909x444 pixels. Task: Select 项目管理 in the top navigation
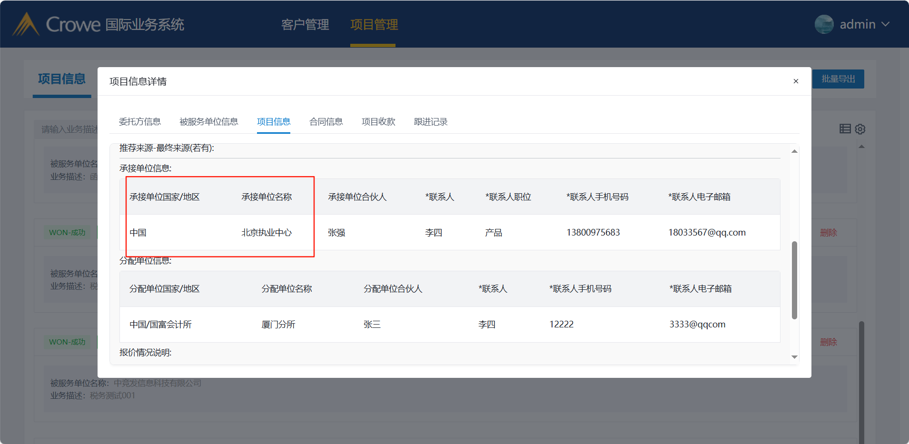click(x=374, y=25)
